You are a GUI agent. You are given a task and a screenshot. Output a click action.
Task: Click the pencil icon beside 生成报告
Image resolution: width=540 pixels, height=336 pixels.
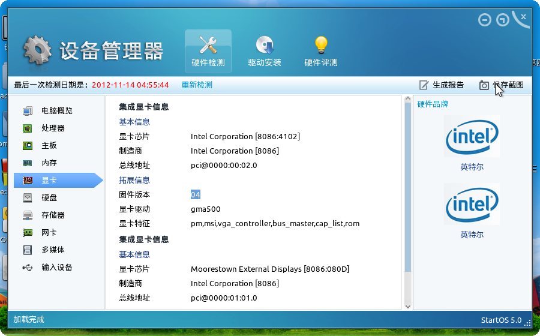click(424, 85)
